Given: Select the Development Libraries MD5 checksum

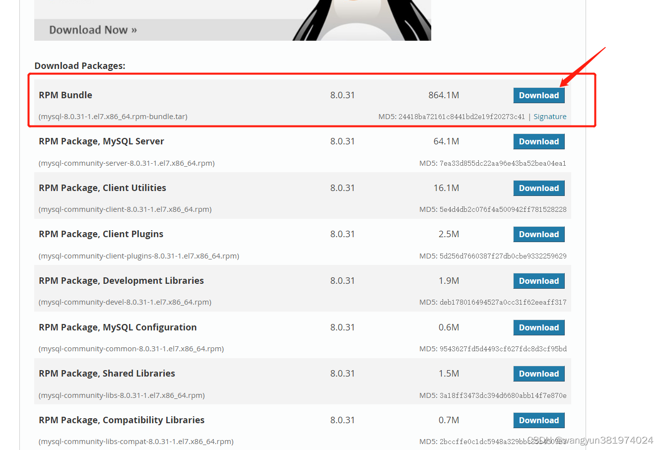Looking at the screenshot, I should tap(503, 302).
